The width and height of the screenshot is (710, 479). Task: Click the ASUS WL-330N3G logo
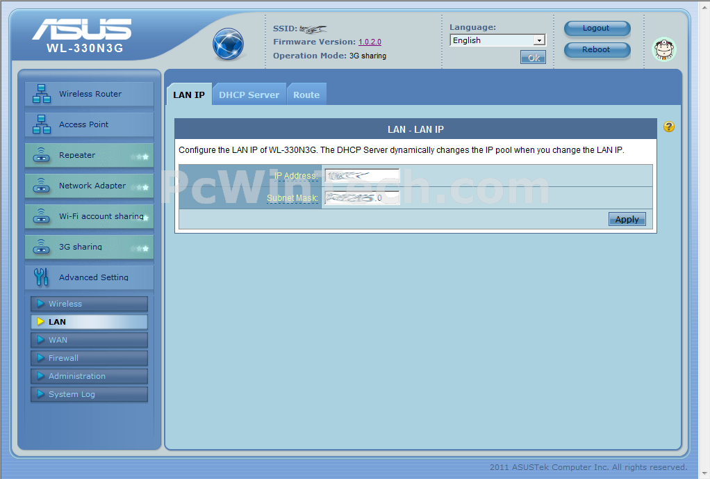[x=82, y=35]
